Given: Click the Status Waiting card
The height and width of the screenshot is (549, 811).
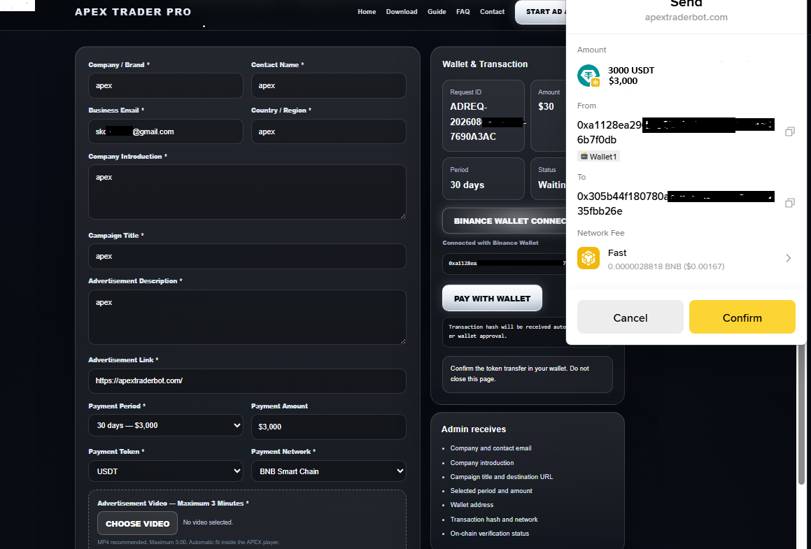Looking at the screenshot, I should 549,178.
